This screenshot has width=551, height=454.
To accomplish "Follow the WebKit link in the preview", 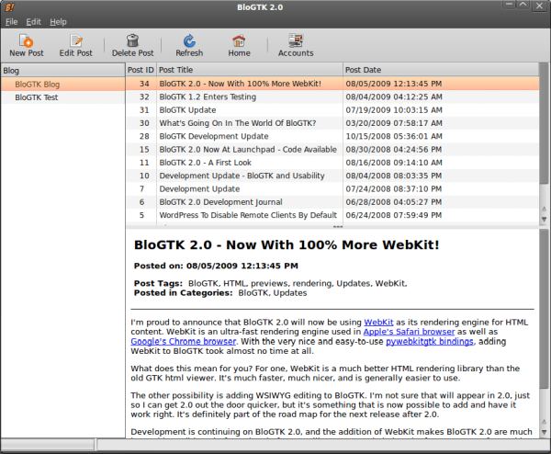I will 378,323.
